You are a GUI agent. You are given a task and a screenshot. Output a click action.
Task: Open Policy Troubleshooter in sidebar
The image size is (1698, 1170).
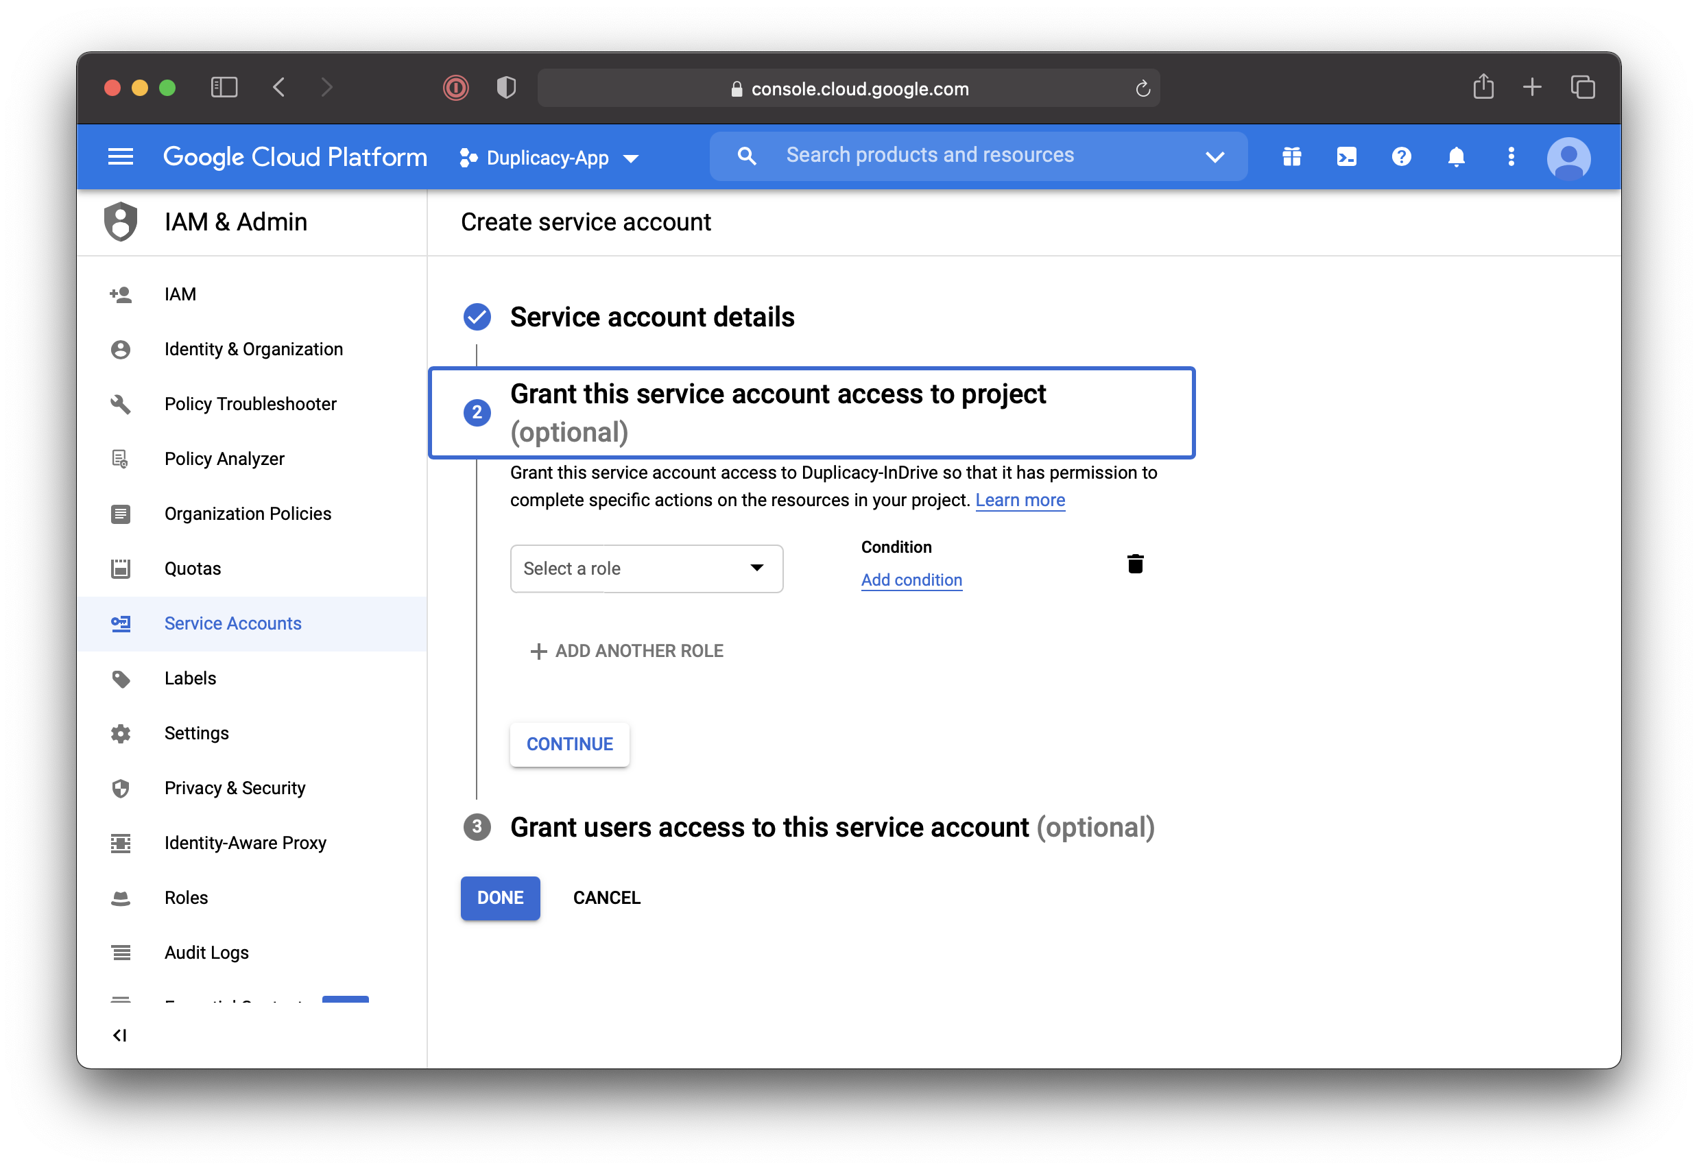click(250, 404)
